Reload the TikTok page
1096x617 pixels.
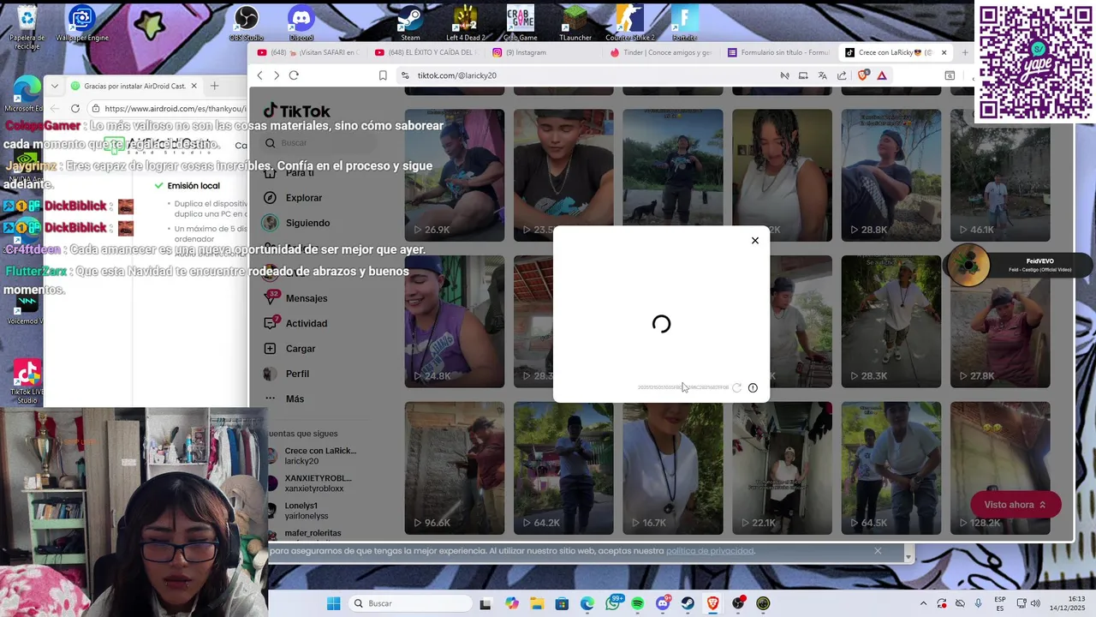pyautogui.click(x=294, y=75)
